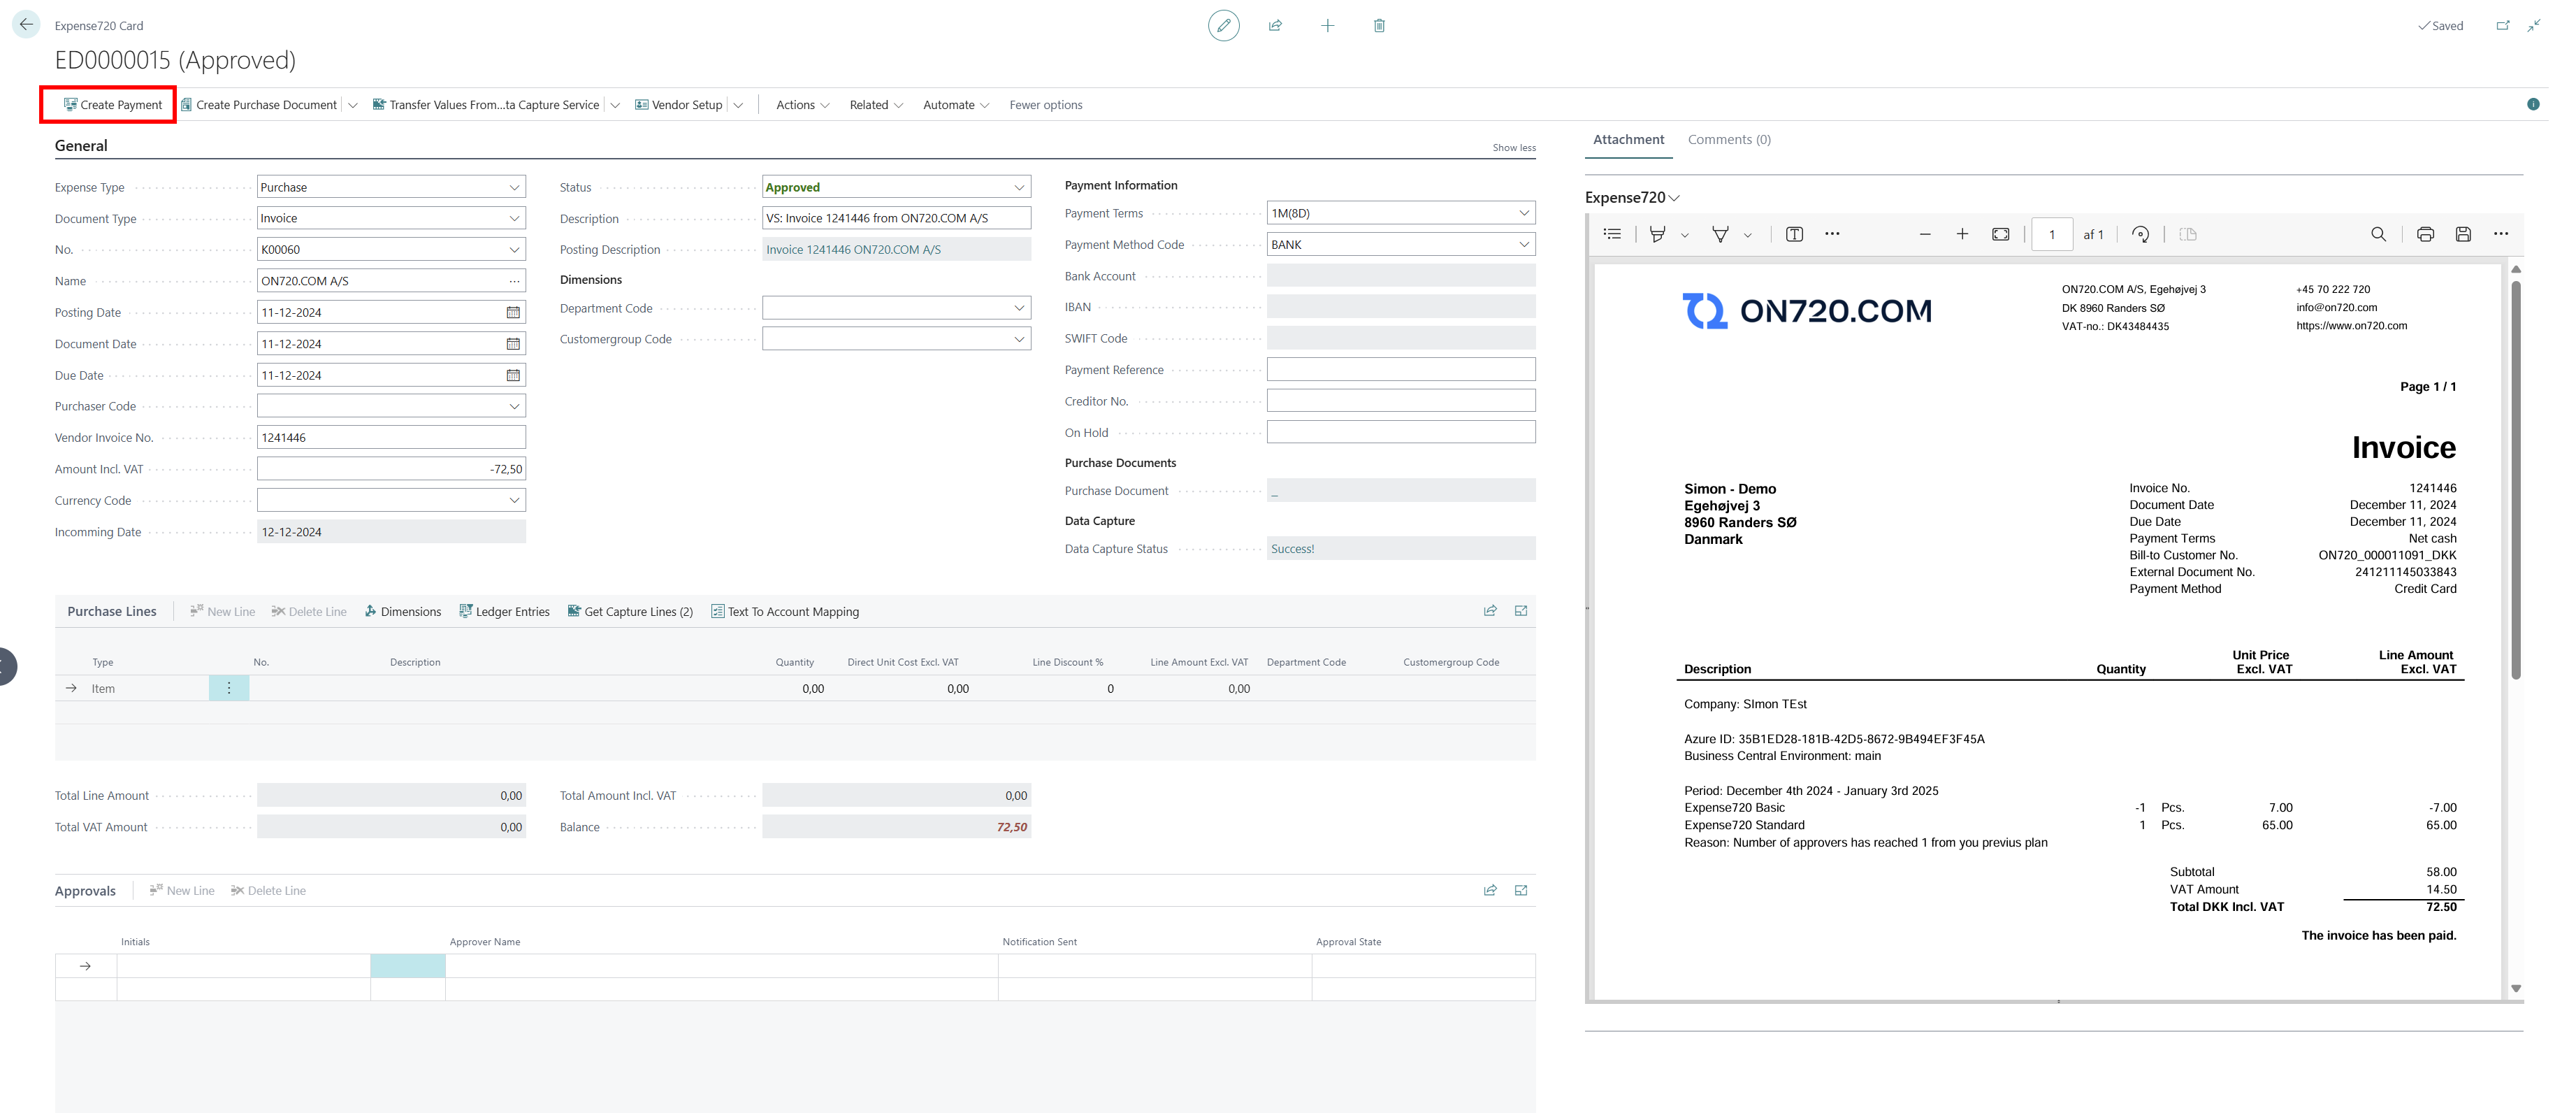Click Get Capture Lines (2)
The image size is (2576, 1113).
coord(630,612)
